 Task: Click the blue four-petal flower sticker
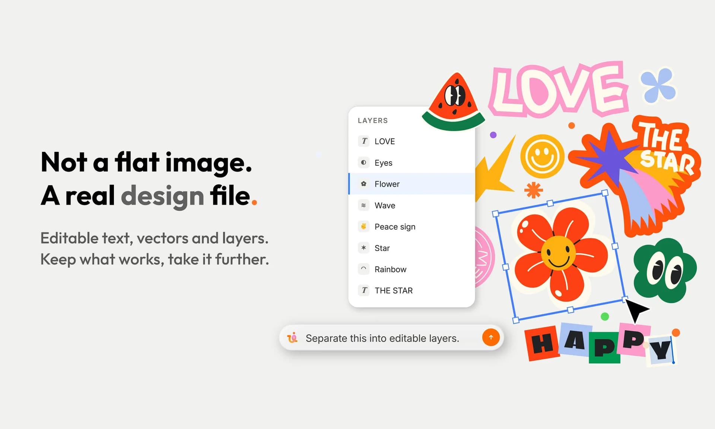tap(658, 86)
